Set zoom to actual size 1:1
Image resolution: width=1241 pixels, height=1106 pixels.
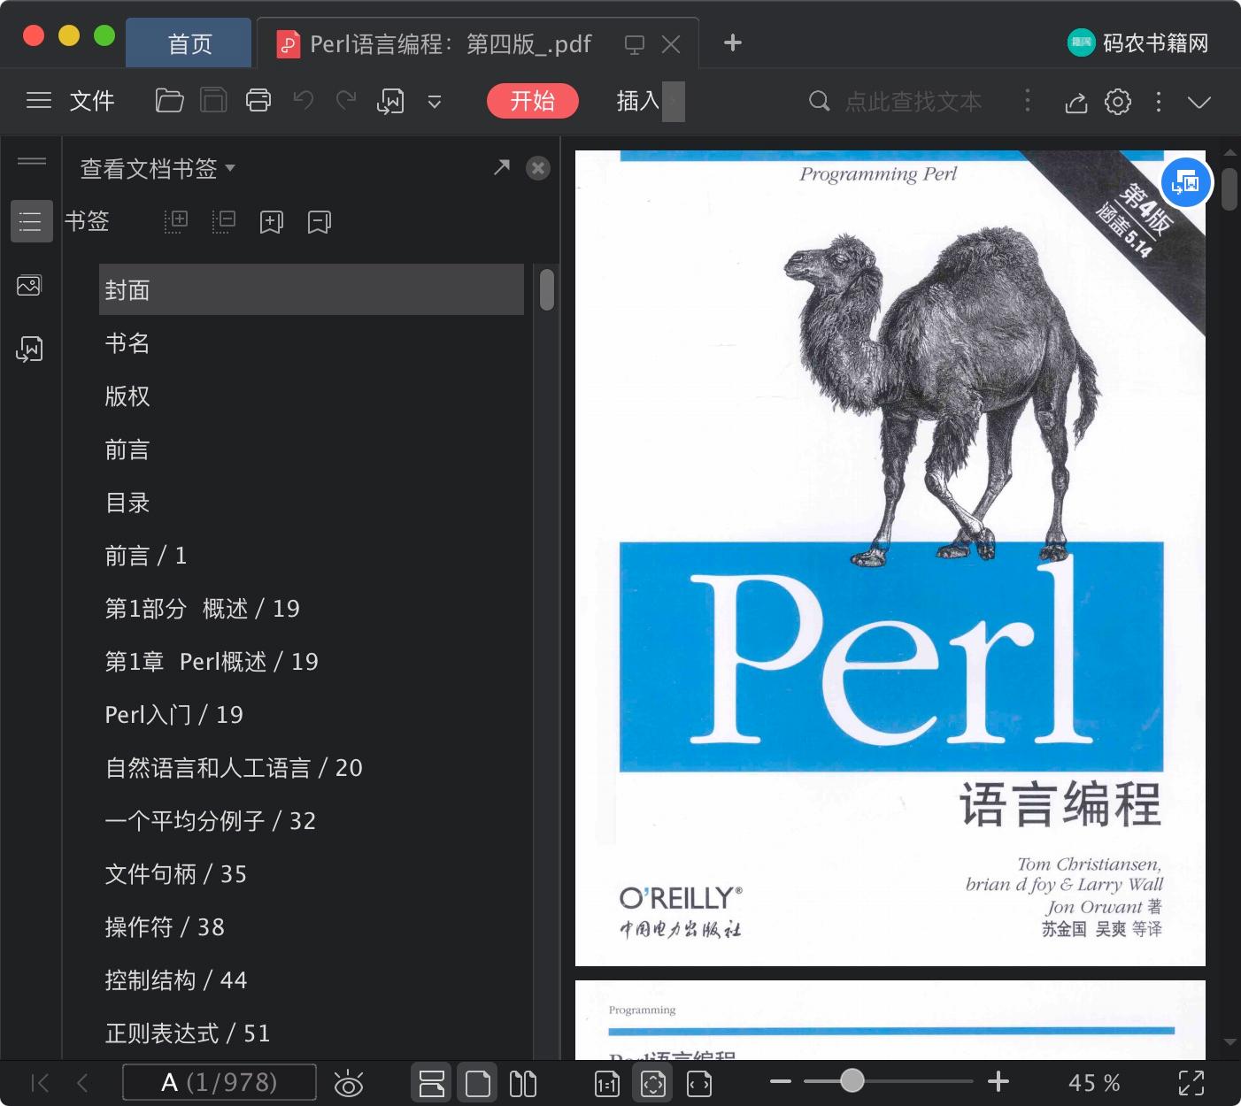tap(607, 1083)
